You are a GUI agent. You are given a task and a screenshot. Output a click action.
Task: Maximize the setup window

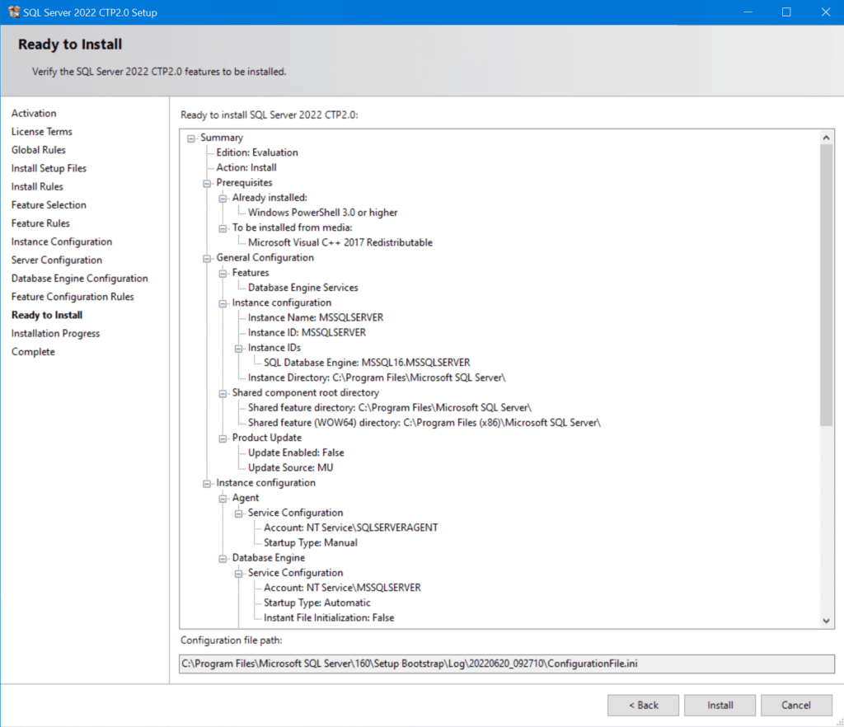[x=786, y=12]
